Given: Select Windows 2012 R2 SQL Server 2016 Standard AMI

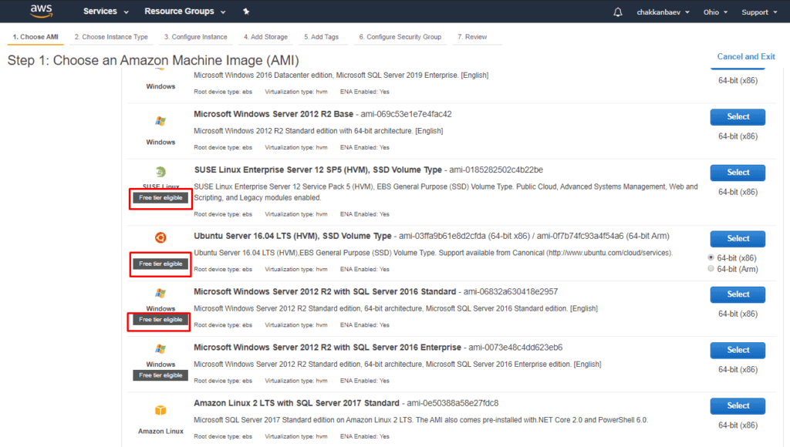Looking at the screenshot, I should (x=738, y=294).
